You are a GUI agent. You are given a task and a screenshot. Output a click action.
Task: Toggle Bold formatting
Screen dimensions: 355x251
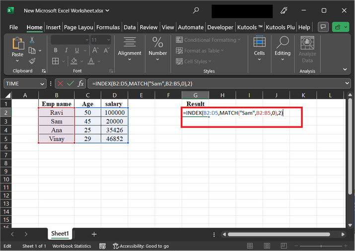(x=56, y=50)
